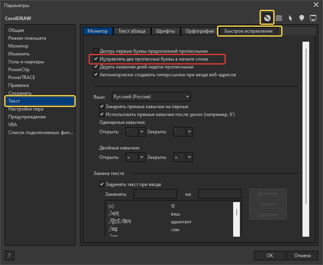Select Привязка in the sidebar
Screen dimensions: 323x265
(19, 85)
